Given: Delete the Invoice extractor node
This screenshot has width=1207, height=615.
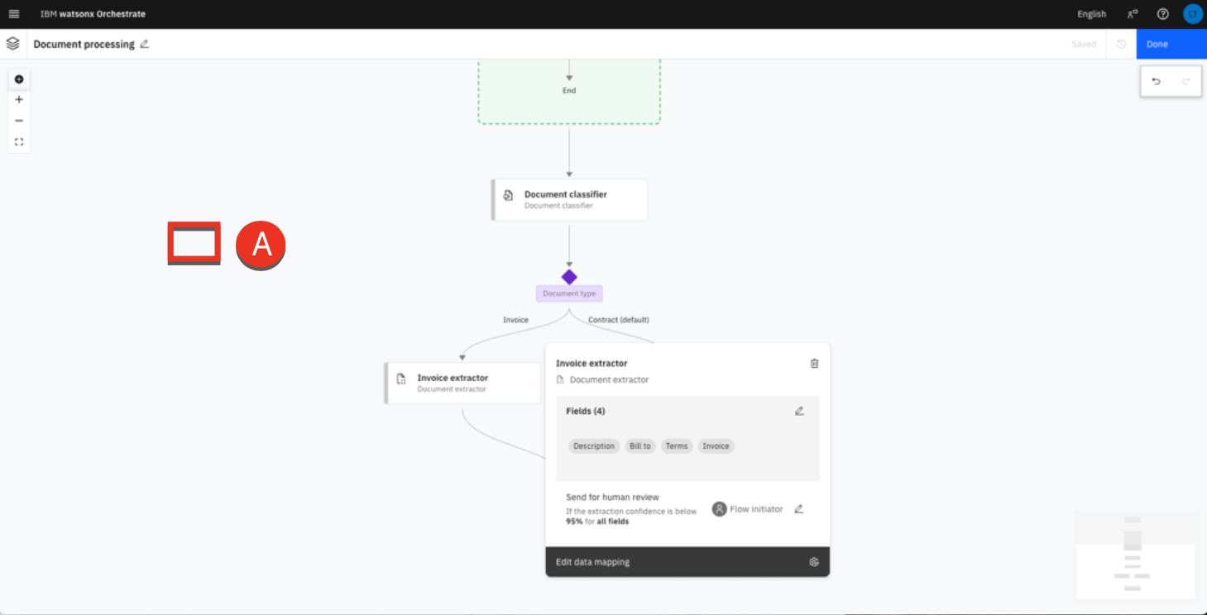Looking at the screenshot, I should pyautogui.click(x=814, y=364).
